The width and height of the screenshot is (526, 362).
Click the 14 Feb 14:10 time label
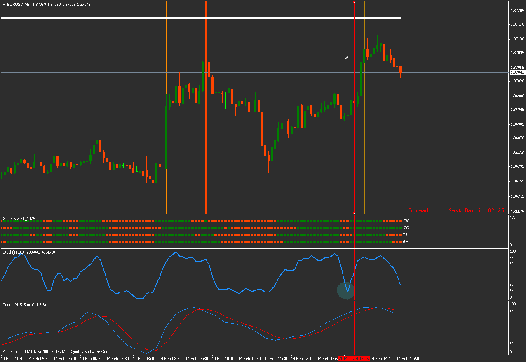point(381,359)
